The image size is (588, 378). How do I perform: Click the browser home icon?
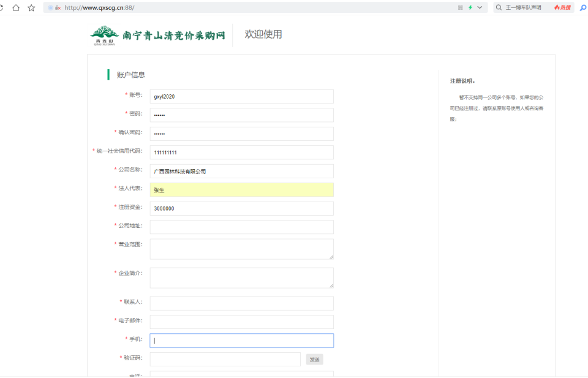16,7
